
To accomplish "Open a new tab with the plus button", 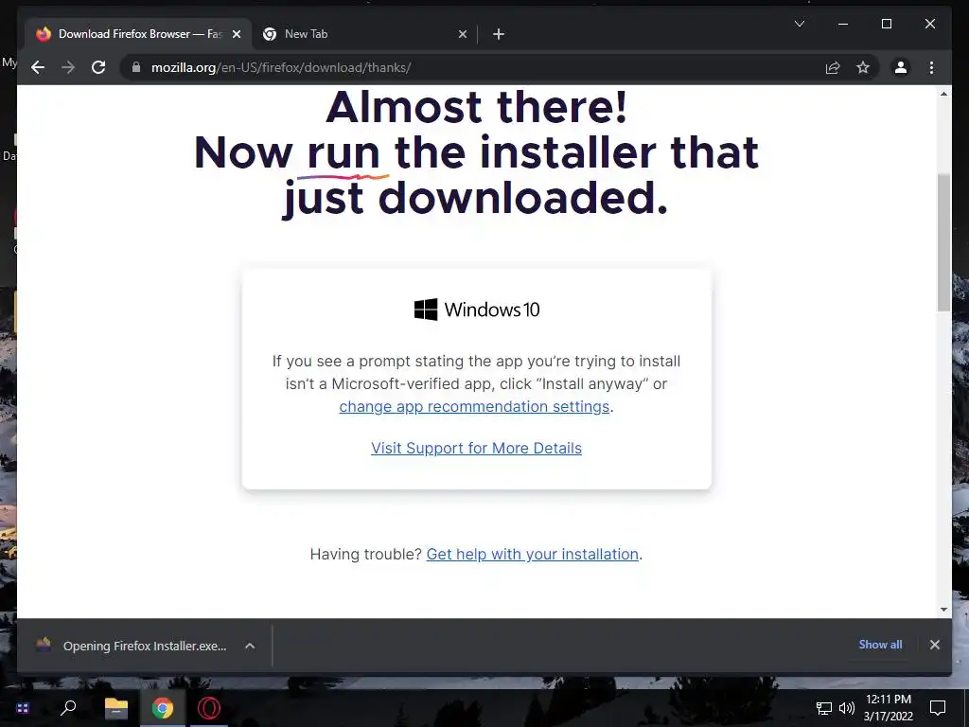I will pos(499,34).
